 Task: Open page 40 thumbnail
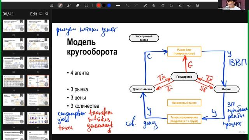pos(38,118)
